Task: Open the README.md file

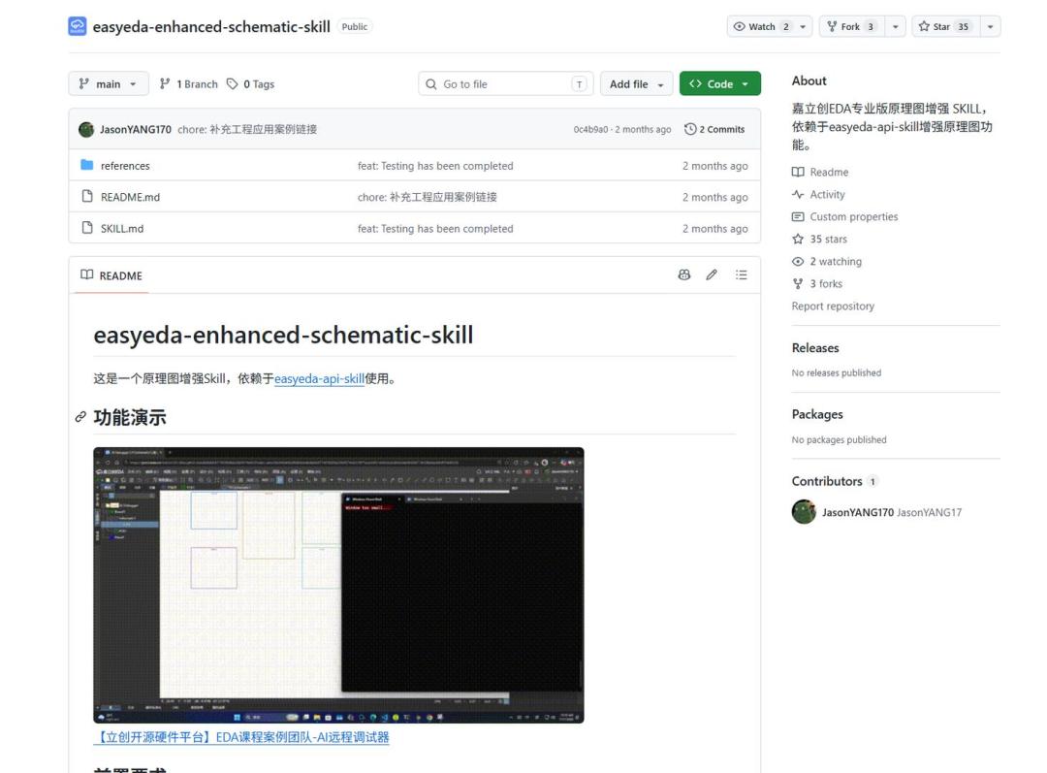Action: [x=130, y=197]
